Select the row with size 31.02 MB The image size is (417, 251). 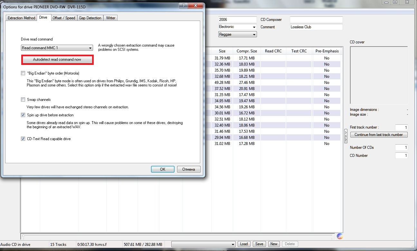[x=222, y=144]
